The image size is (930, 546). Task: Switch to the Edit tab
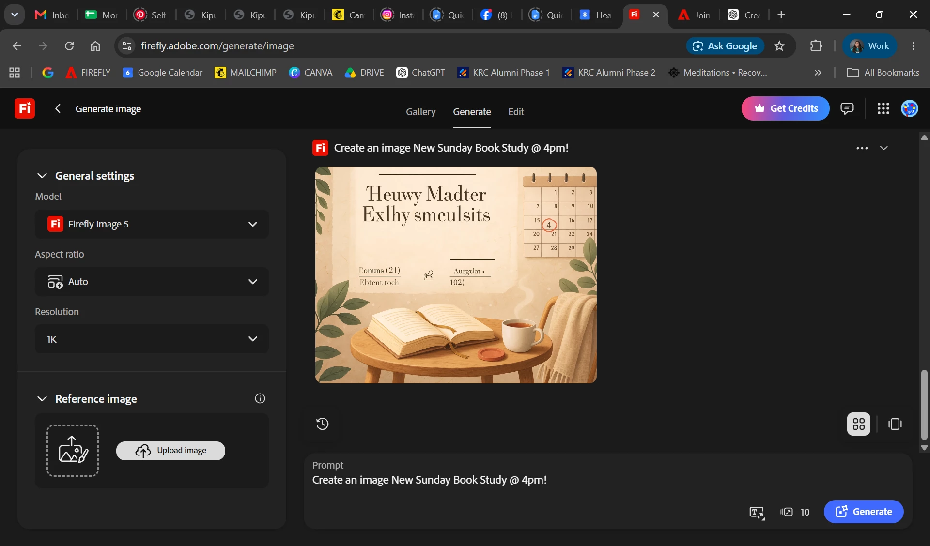pos(516,112)
